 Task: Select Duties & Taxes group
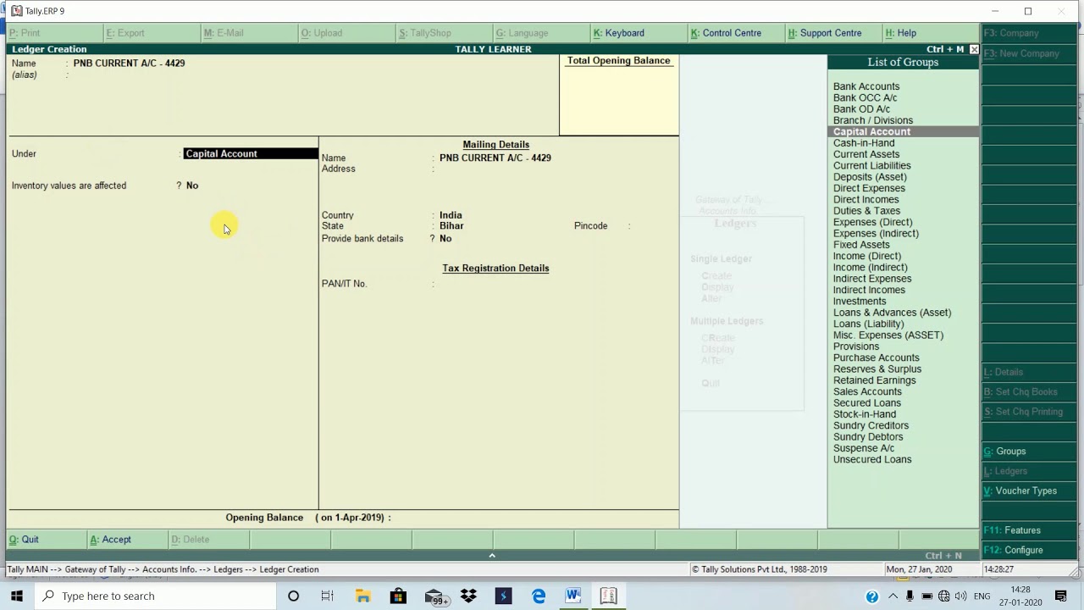tap(866, 211)
